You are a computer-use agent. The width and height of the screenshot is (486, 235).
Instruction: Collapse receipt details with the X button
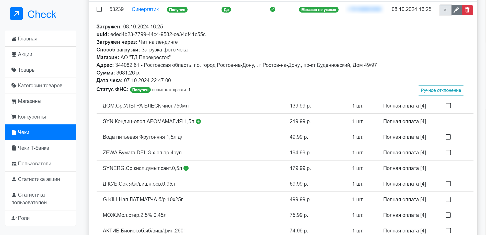pyautogui.click(x=445, y=10)
